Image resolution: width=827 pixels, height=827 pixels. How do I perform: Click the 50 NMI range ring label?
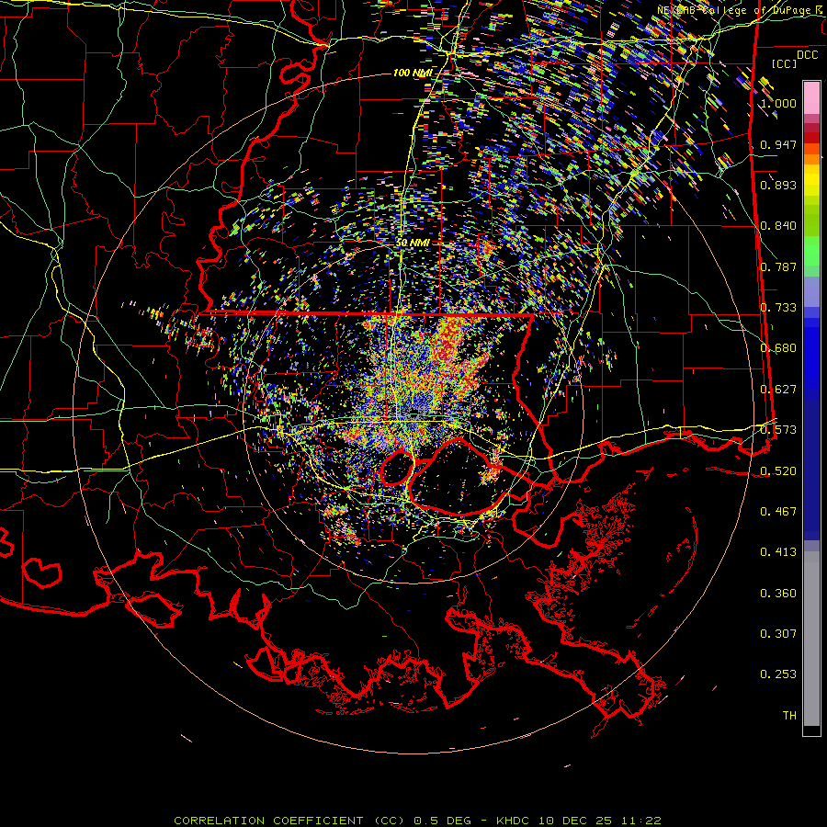tap(413, 243)
